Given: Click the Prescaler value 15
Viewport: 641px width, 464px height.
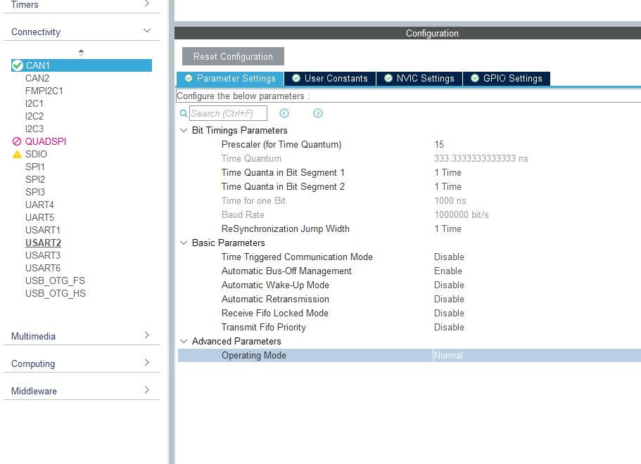Looking at the screenshot, I should tap(439, 145).
